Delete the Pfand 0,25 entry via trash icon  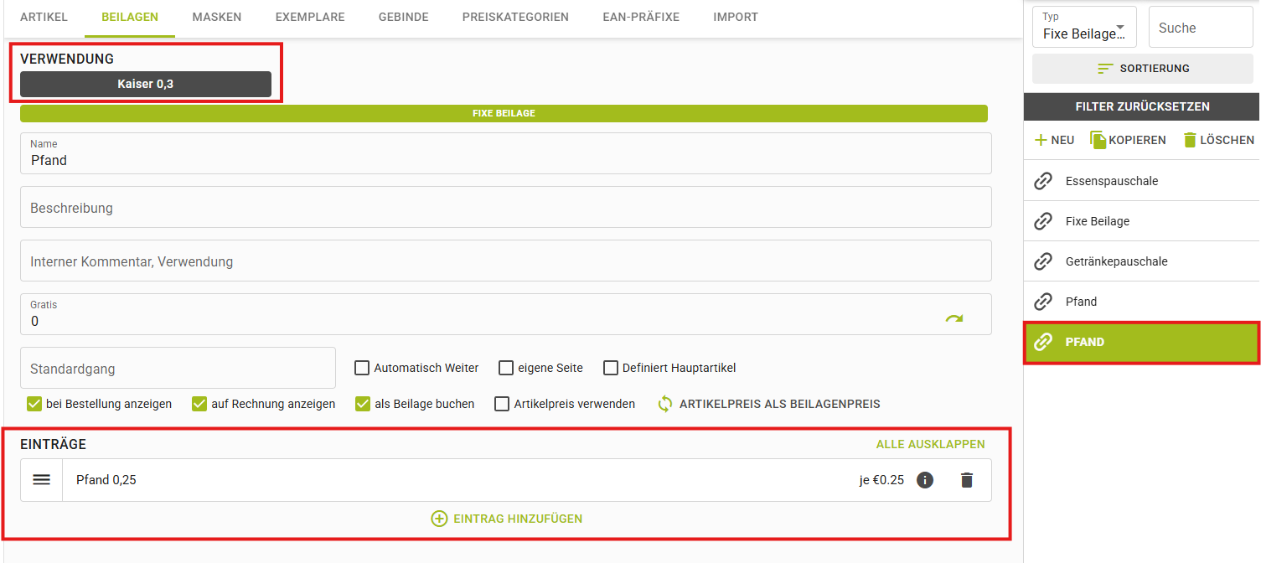[967, 480]
